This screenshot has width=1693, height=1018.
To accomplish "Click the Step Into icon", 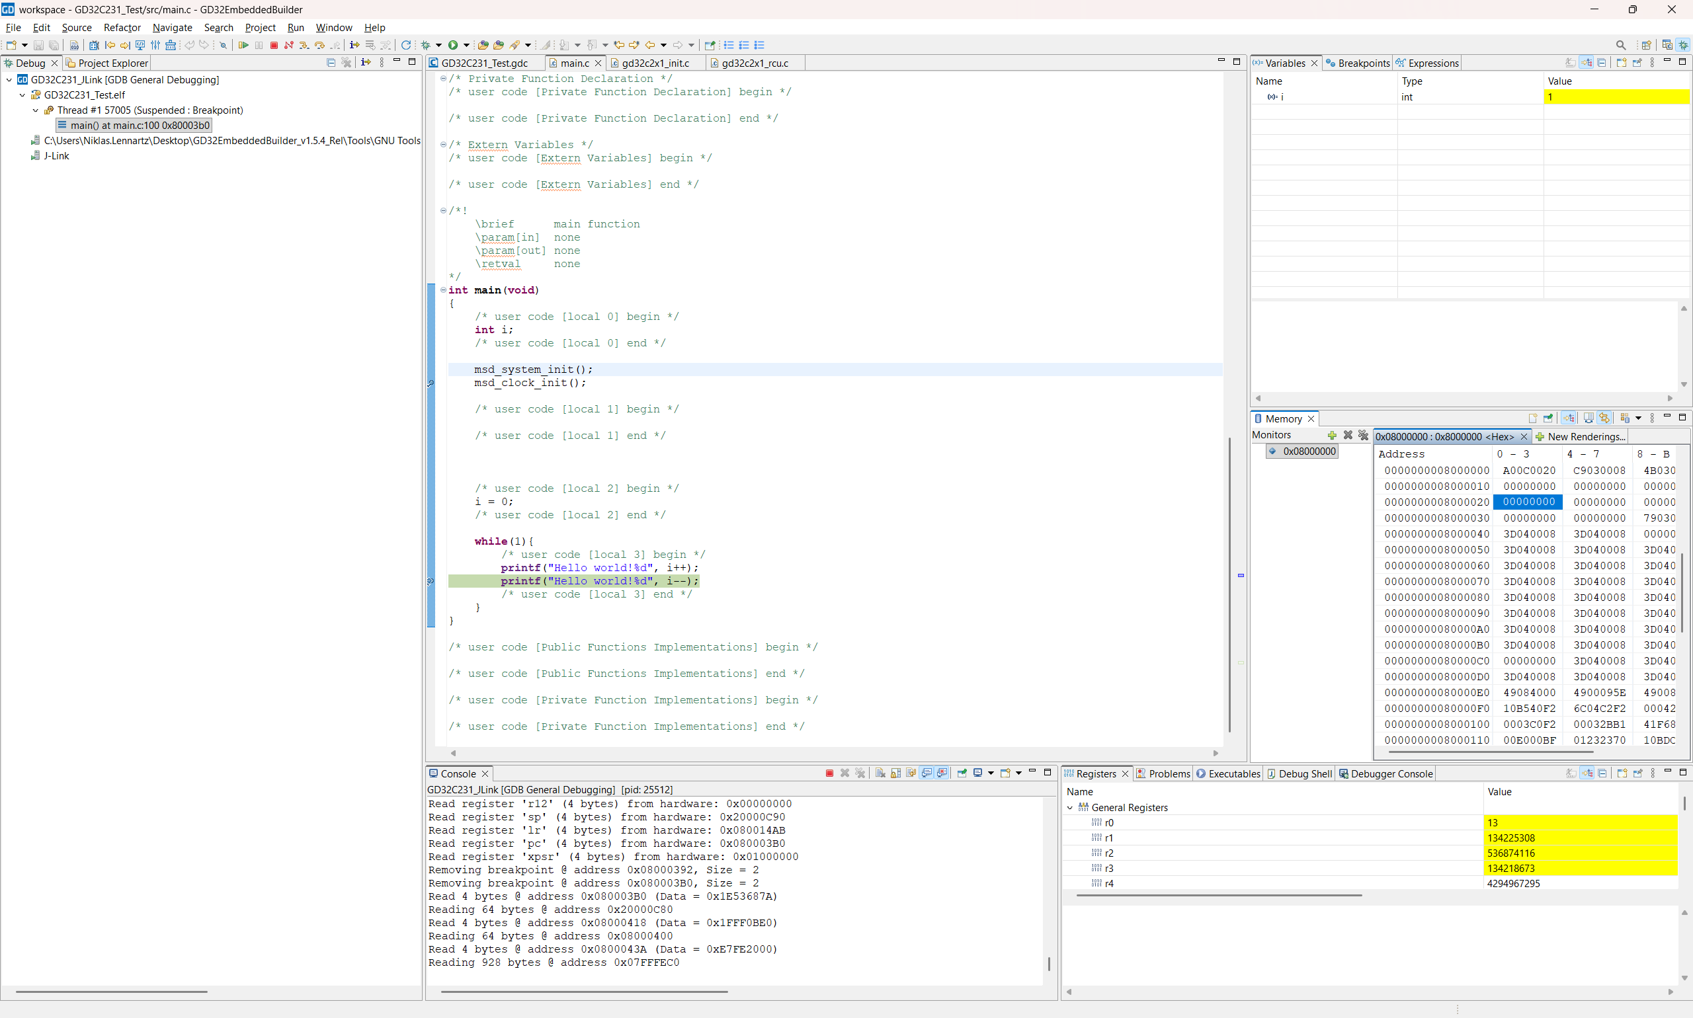I will tap(304, 45).
